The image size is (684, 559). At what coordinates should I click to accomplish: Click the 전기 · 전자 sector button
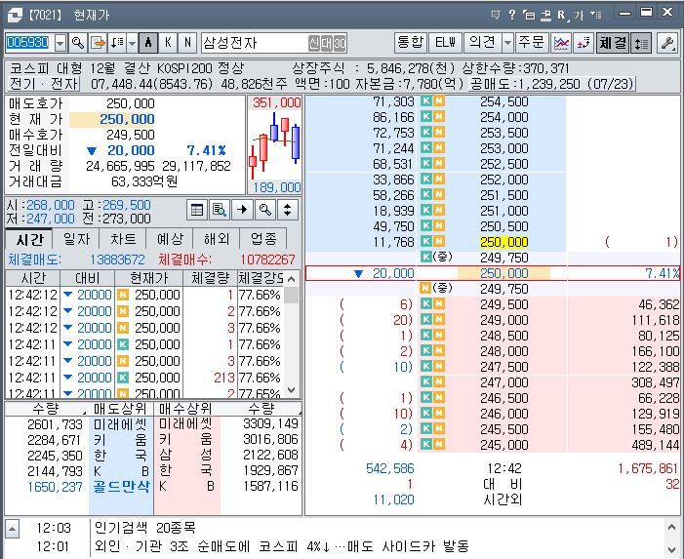43,83
